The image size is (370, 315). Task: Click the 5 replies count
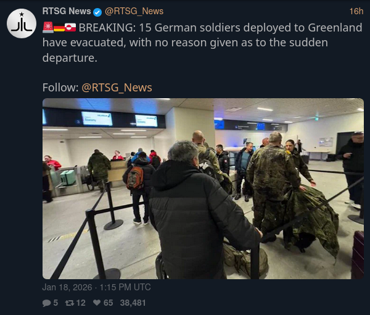(x=55, y=303)
